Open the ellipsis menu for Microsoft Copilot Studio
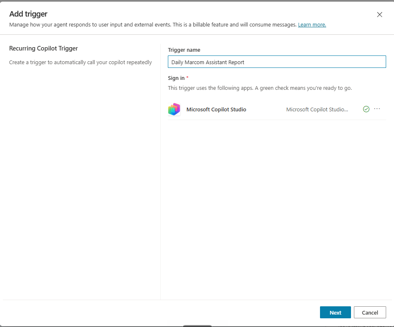 pyautogui.click(x=377, y=109)
